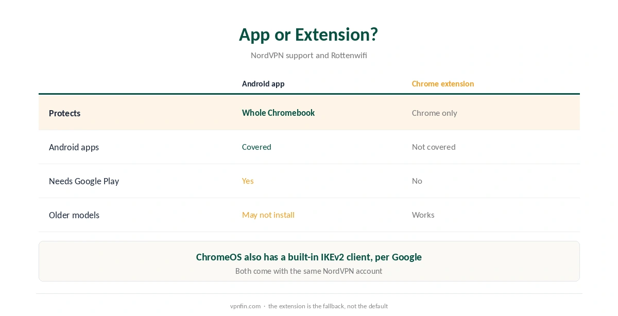
Task: Click the 'May not install' cell
Action: click(268, 215)
